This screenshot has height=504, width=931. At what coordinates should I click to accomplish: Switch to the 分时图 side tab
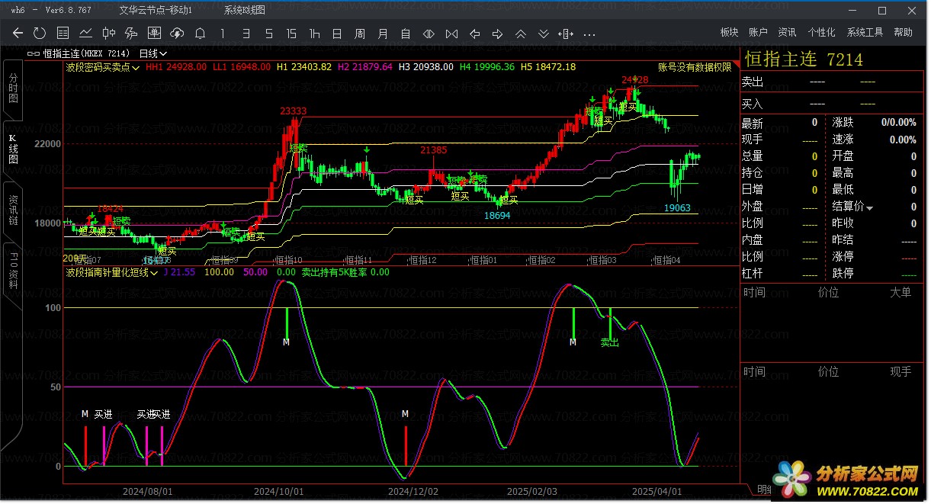(x=13, y=88)
